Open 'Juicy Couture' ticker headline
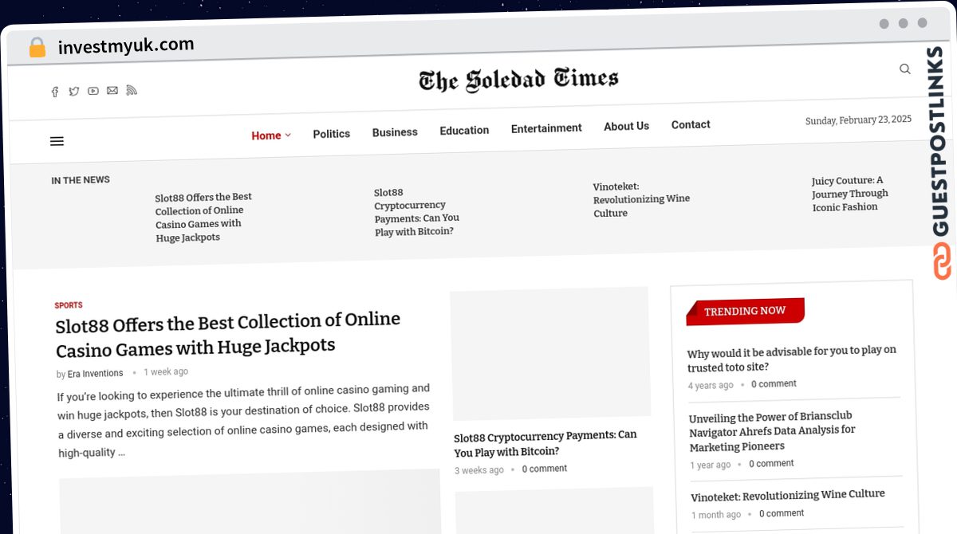957x534 pixels. click(x=850, y=194)
